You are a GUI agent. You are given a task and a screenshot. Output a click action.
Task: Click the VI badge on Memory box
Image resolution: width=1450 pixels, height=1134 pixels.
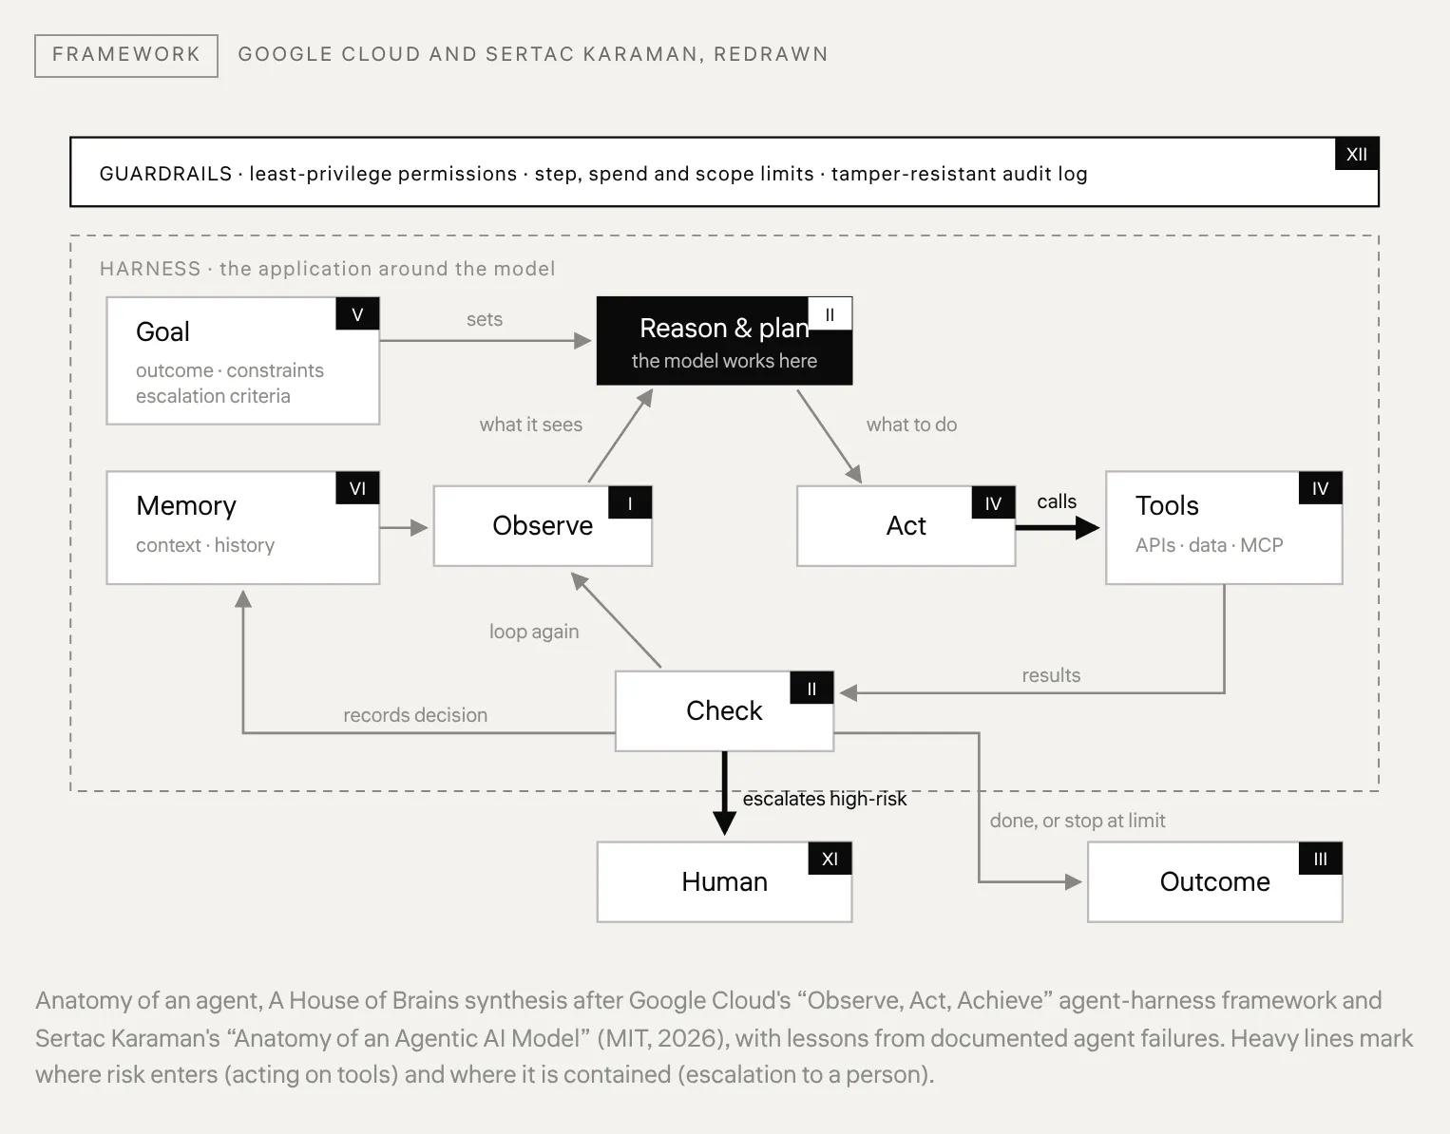(357, 488)
